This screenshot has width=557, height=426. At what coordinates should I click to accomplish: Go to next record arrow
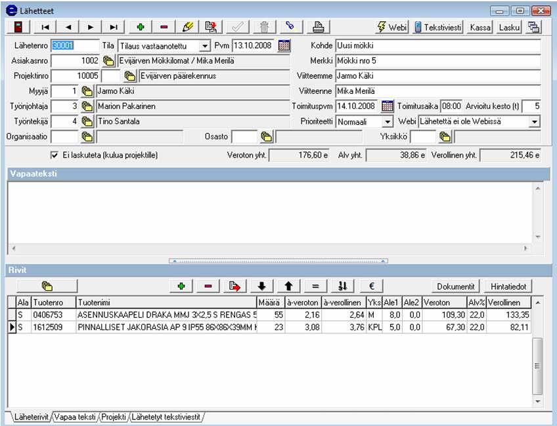[x=91, y=27]
